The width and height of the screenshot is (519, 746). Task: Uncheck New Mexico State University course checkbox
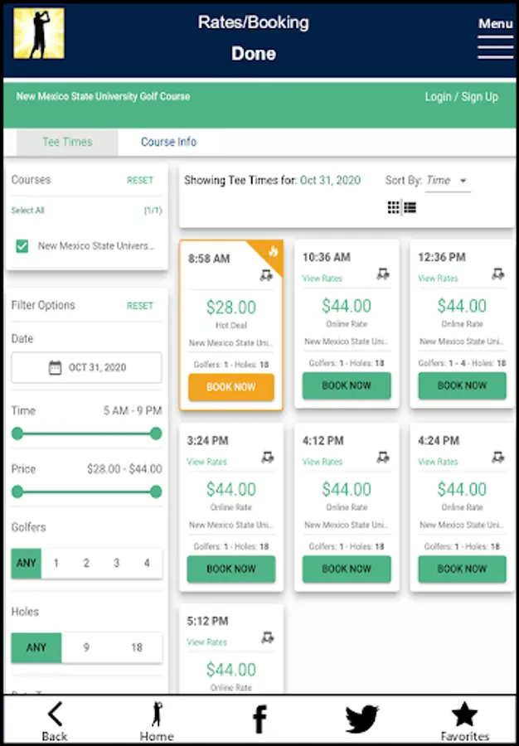coord(22,246)
